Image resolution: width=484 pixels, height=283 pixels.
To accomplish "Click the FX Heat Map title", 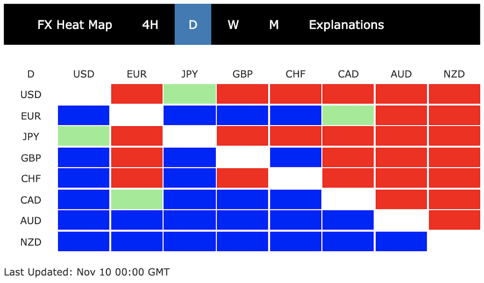I will point(75,25).
